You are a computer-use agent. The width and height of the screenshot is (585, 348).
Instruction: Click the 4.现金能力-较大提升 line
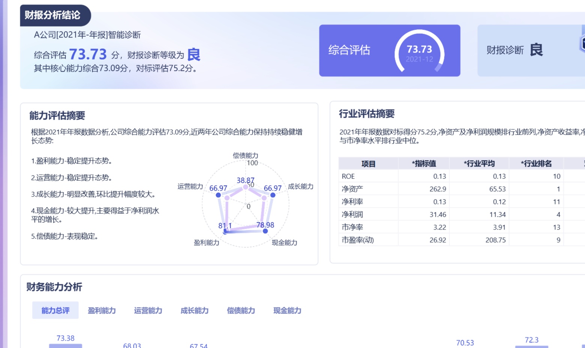tap(95, 215)
